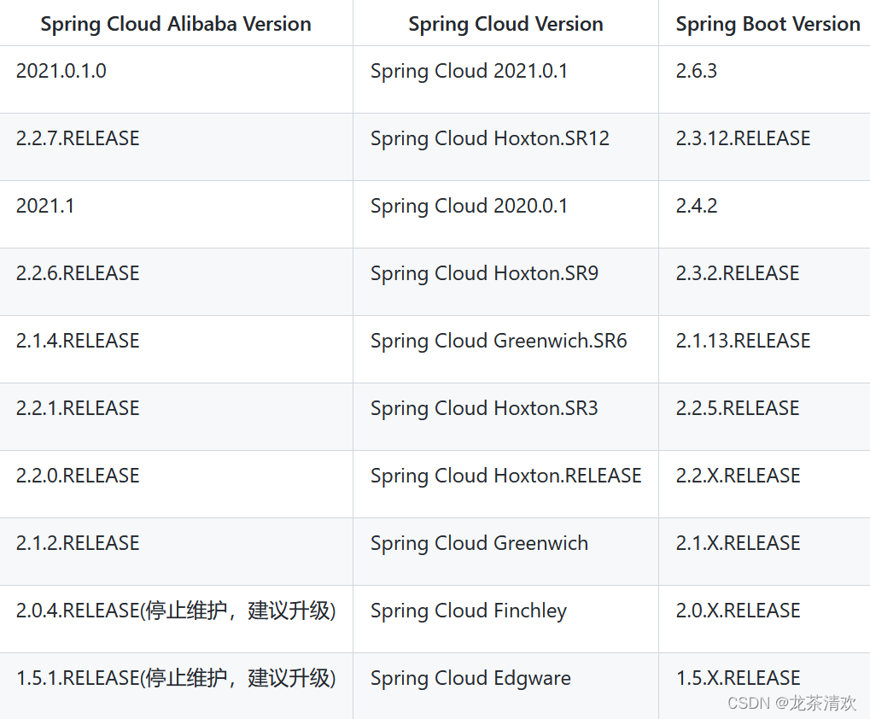Select the 'Spring Cloud Greenwich' cell without SR6

click(x=505, y=552)
